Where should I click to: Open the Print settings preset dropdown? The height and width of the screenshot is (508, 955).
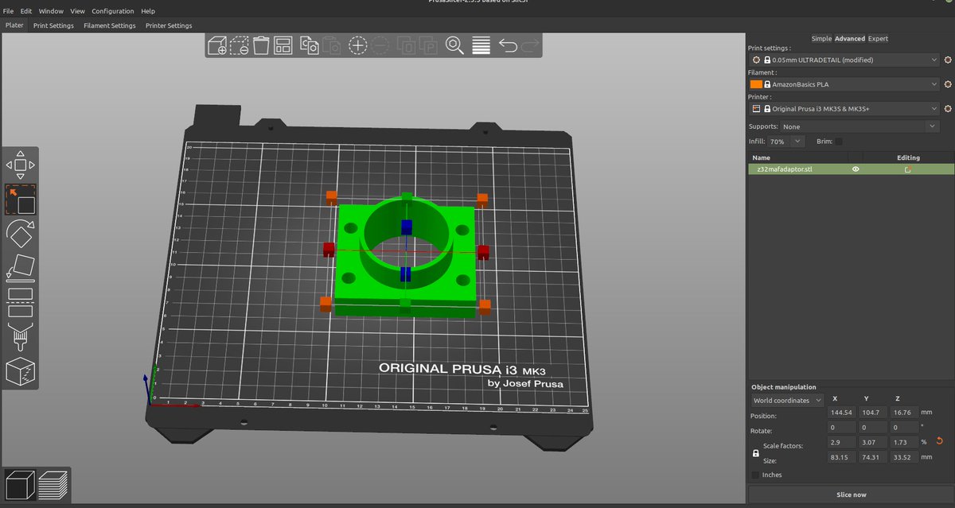[x=844, y=60]
